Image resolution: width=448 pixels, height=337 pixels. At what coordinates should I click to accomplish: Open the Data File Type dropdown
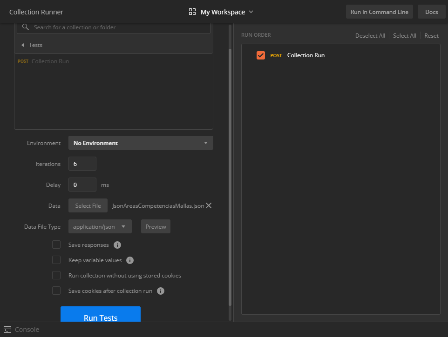pyautogui.click(x=100, y=227)
